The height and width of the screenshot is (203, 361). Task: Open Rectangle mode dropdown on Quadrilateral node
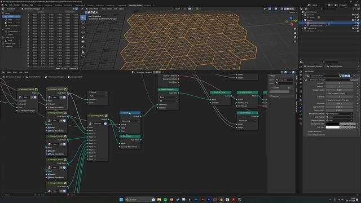[247, 121]
